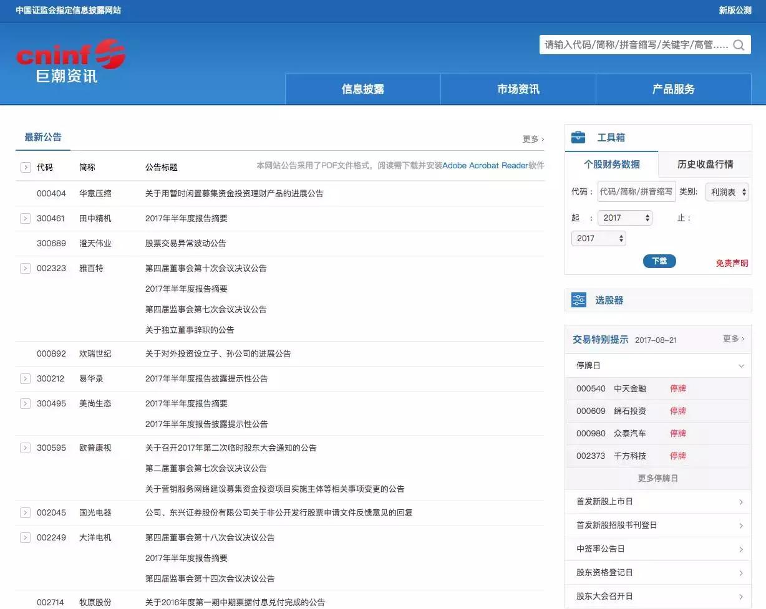766x609 pixels.
Task: Click the 工具箱 briefcase icon
Action: pyautogui.click(x=579, y=137)
